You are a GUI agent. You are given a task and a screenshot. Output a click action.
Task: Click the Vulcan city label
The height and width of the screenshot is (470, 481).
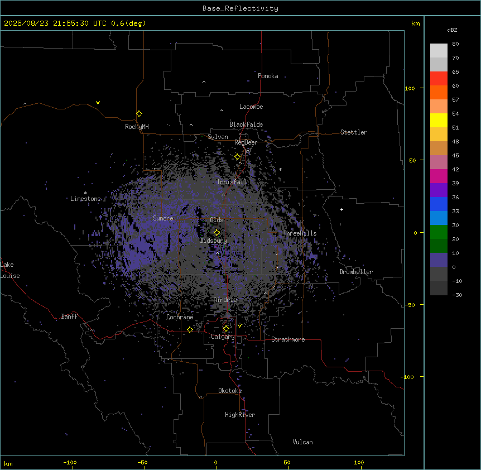[x=303, y=442]
